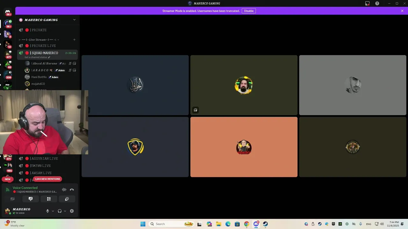Image resolution: width=408 pixels, height=229 pixels.
Task: Open MAHERCO user profile panel
Action: pyautogui.click(x=21, y=211)
